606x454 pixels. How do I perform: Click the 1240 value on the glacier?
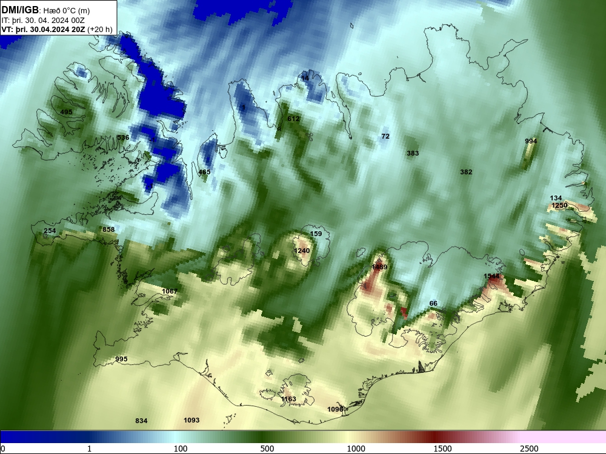(x=302, y=251)
